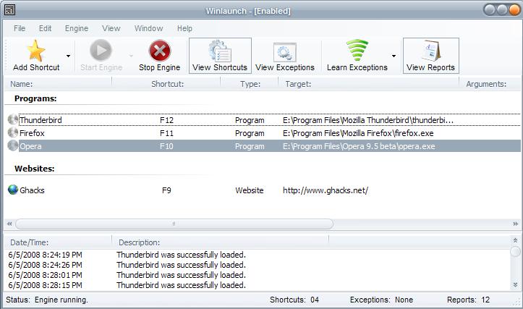
Task: Open the Edit menu
Action: tap(45, 28)
